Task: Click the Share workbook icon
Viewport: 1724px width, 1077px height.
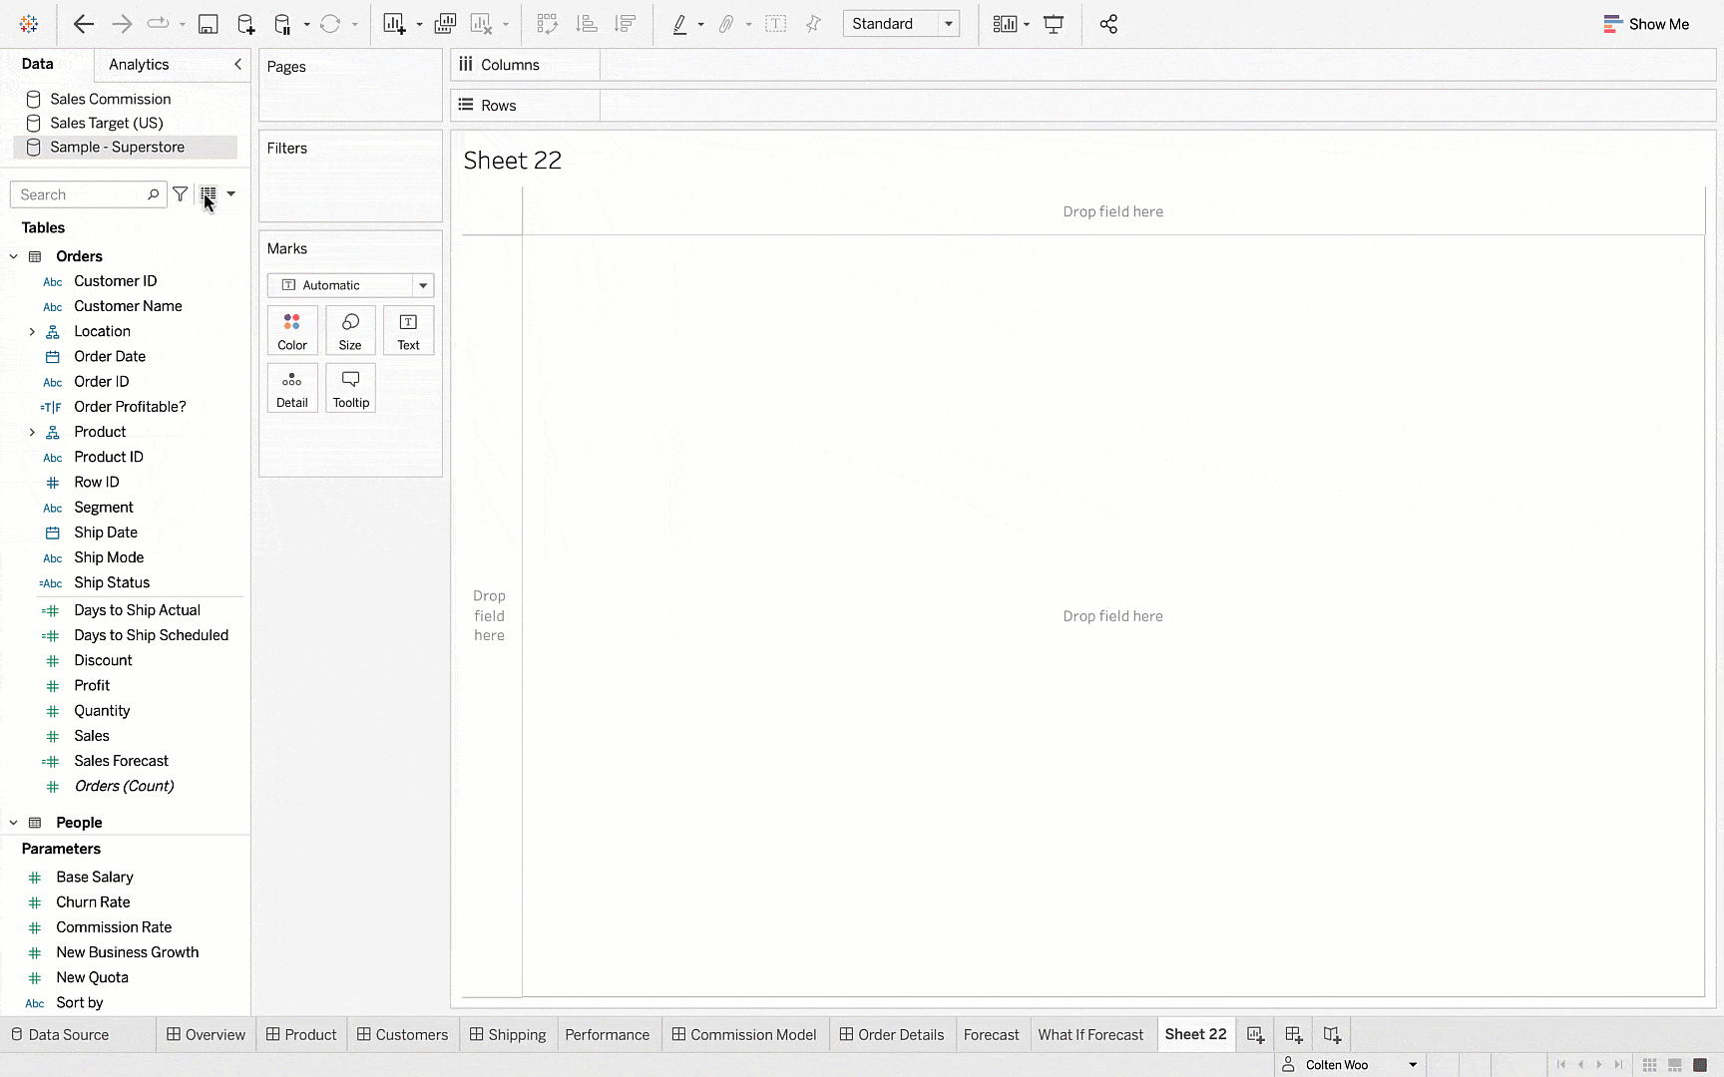Action: [x=1108, y=24]
